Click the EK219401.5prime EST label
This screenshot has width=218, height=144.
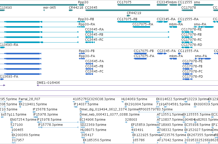[33, 104]
